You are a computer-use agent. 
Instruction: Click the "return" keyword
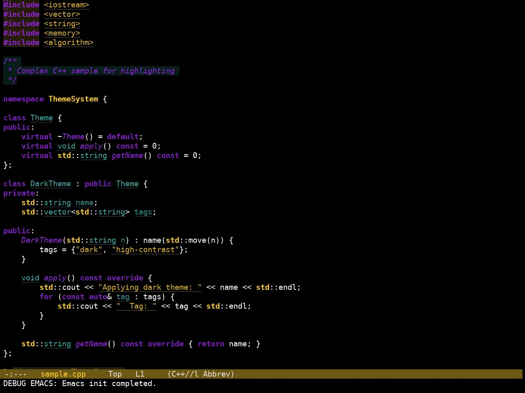tap(211, 344)
